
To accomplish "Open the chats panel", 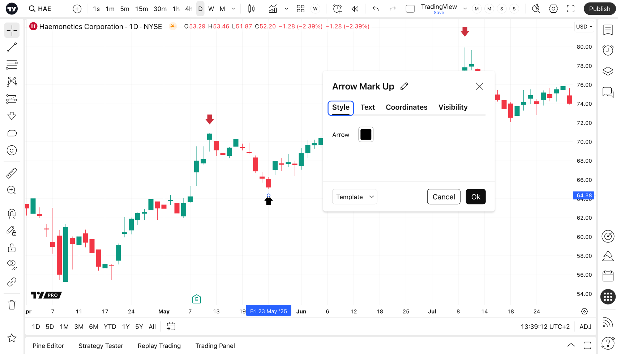I will click(x=608, y=92).
